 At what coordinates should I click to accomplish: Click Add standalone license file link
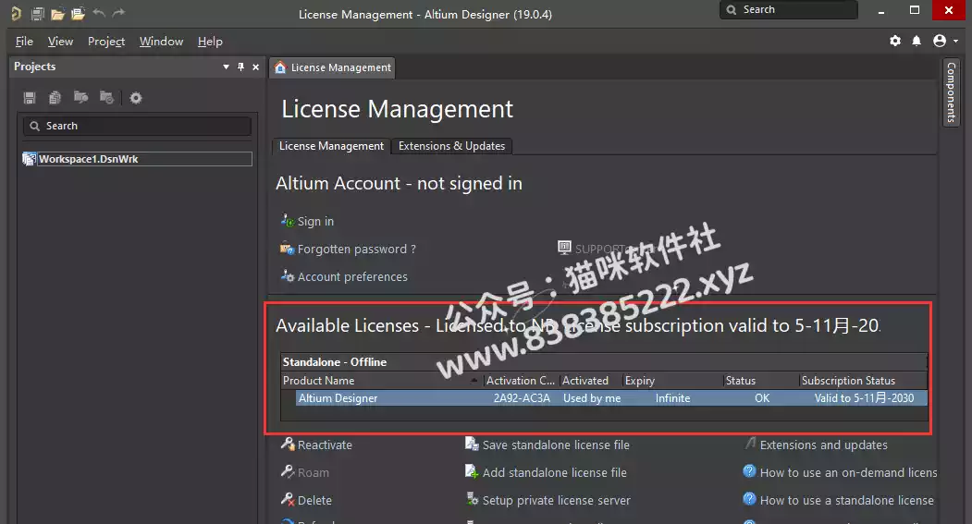[x=555, y=472]
